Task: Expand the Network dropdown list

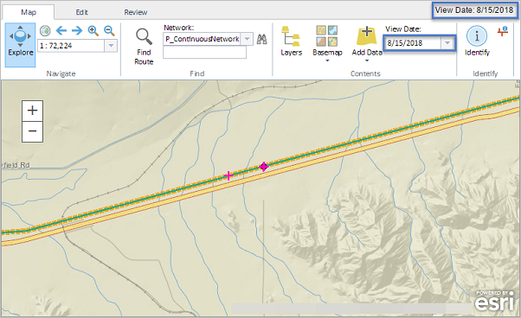Action: [x=247, y=39]
